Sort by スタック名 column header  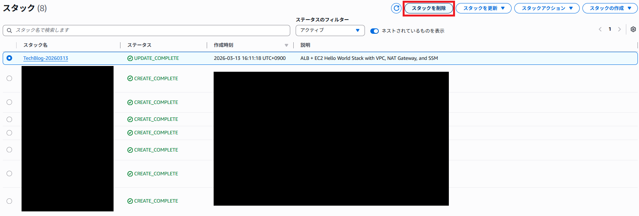pyautogui.click(x=35, y=45)
